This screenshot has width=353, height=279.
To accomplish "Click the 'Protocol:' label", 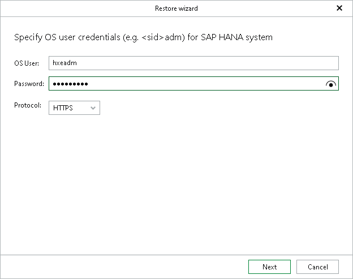I will coord(28,105).
